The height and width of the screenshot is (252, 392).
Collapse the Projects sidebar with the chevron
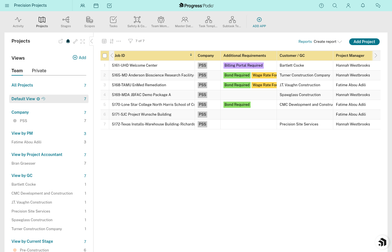(x=92, y=41)
